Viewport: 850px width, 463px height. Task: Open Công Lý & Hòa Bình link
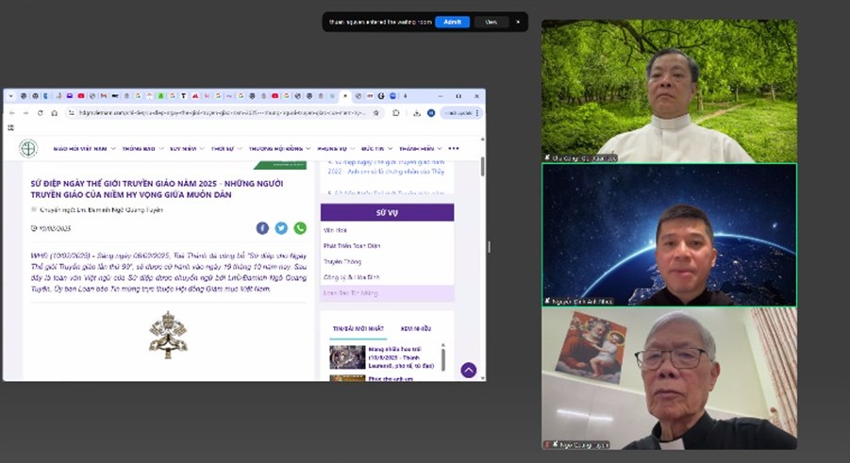[x=351, y=277]
